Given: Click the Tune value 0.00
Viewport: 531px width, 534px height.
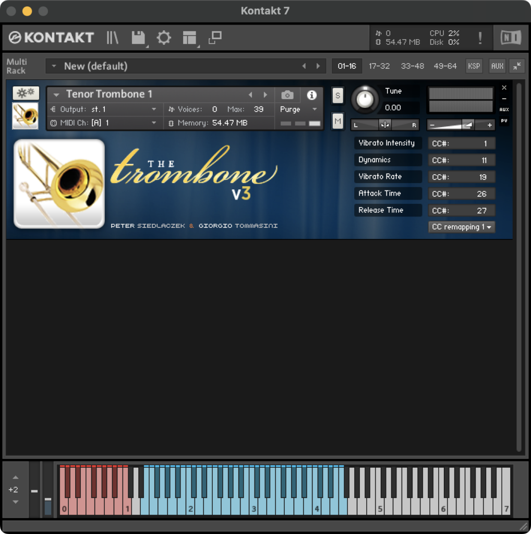Looking at the screenshot, I should pos(393,107).
